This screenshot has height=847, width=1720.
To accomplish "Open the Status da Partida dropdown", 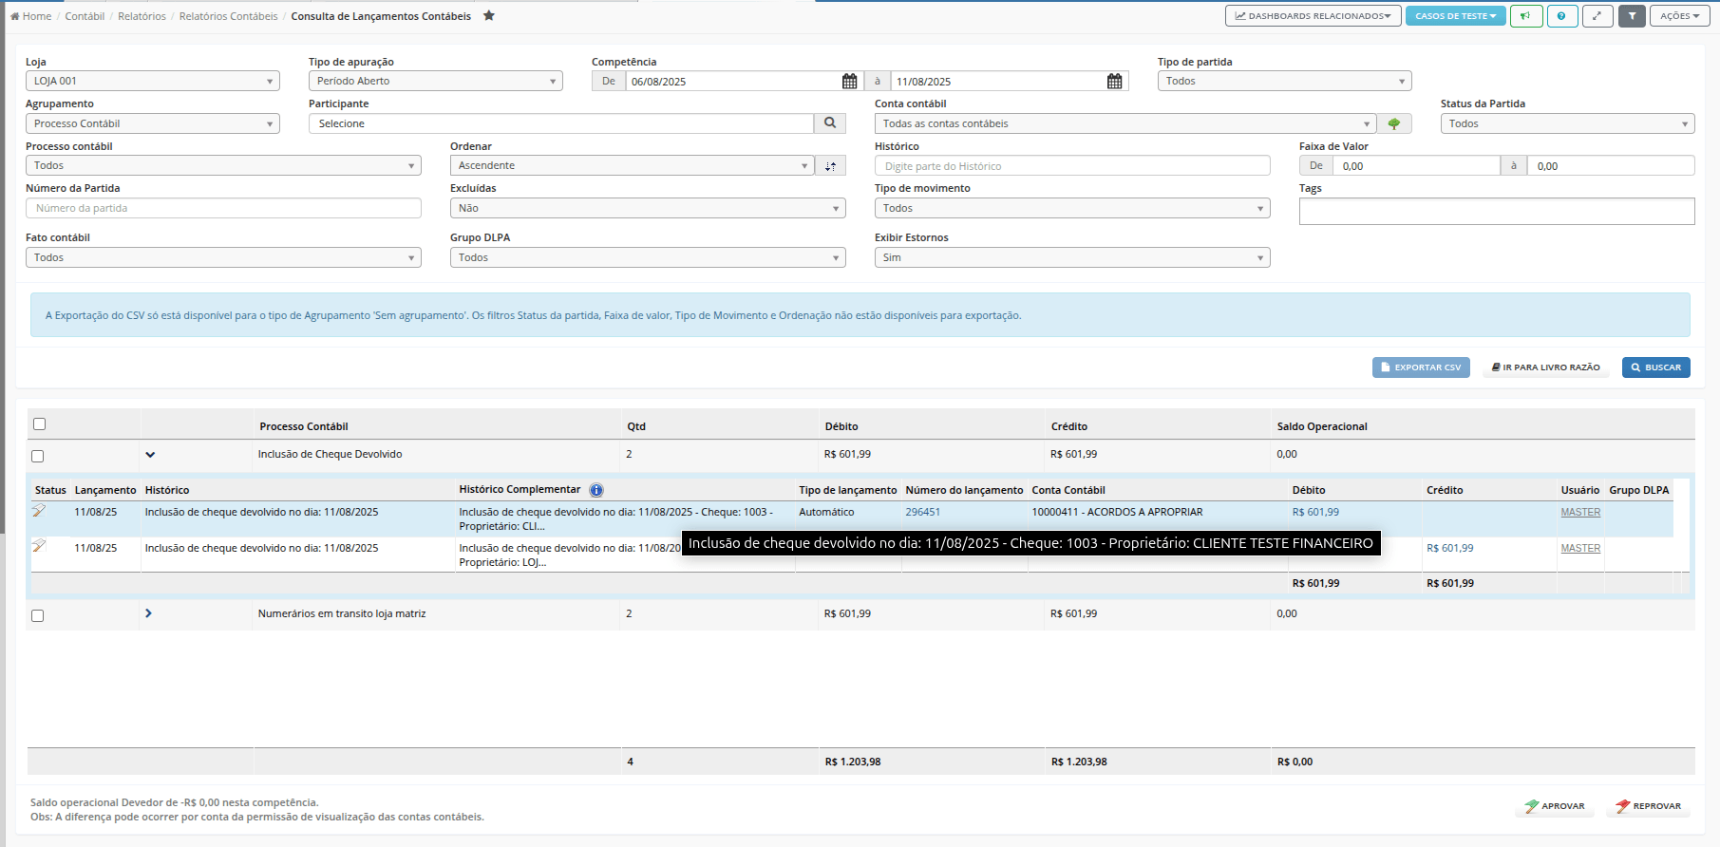I will pyautogui.click(x=1567, y=123).
